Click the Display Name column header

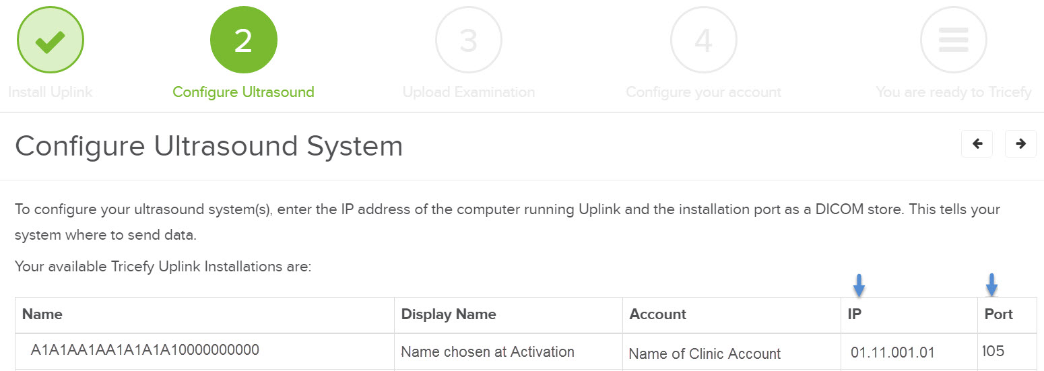pyautogui.click(x=449, y=314)
